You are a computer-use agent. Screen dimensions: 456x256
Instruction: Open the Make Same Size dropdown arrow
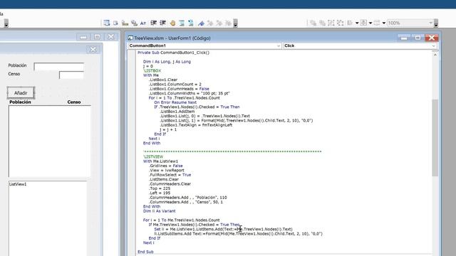point(384,23)
